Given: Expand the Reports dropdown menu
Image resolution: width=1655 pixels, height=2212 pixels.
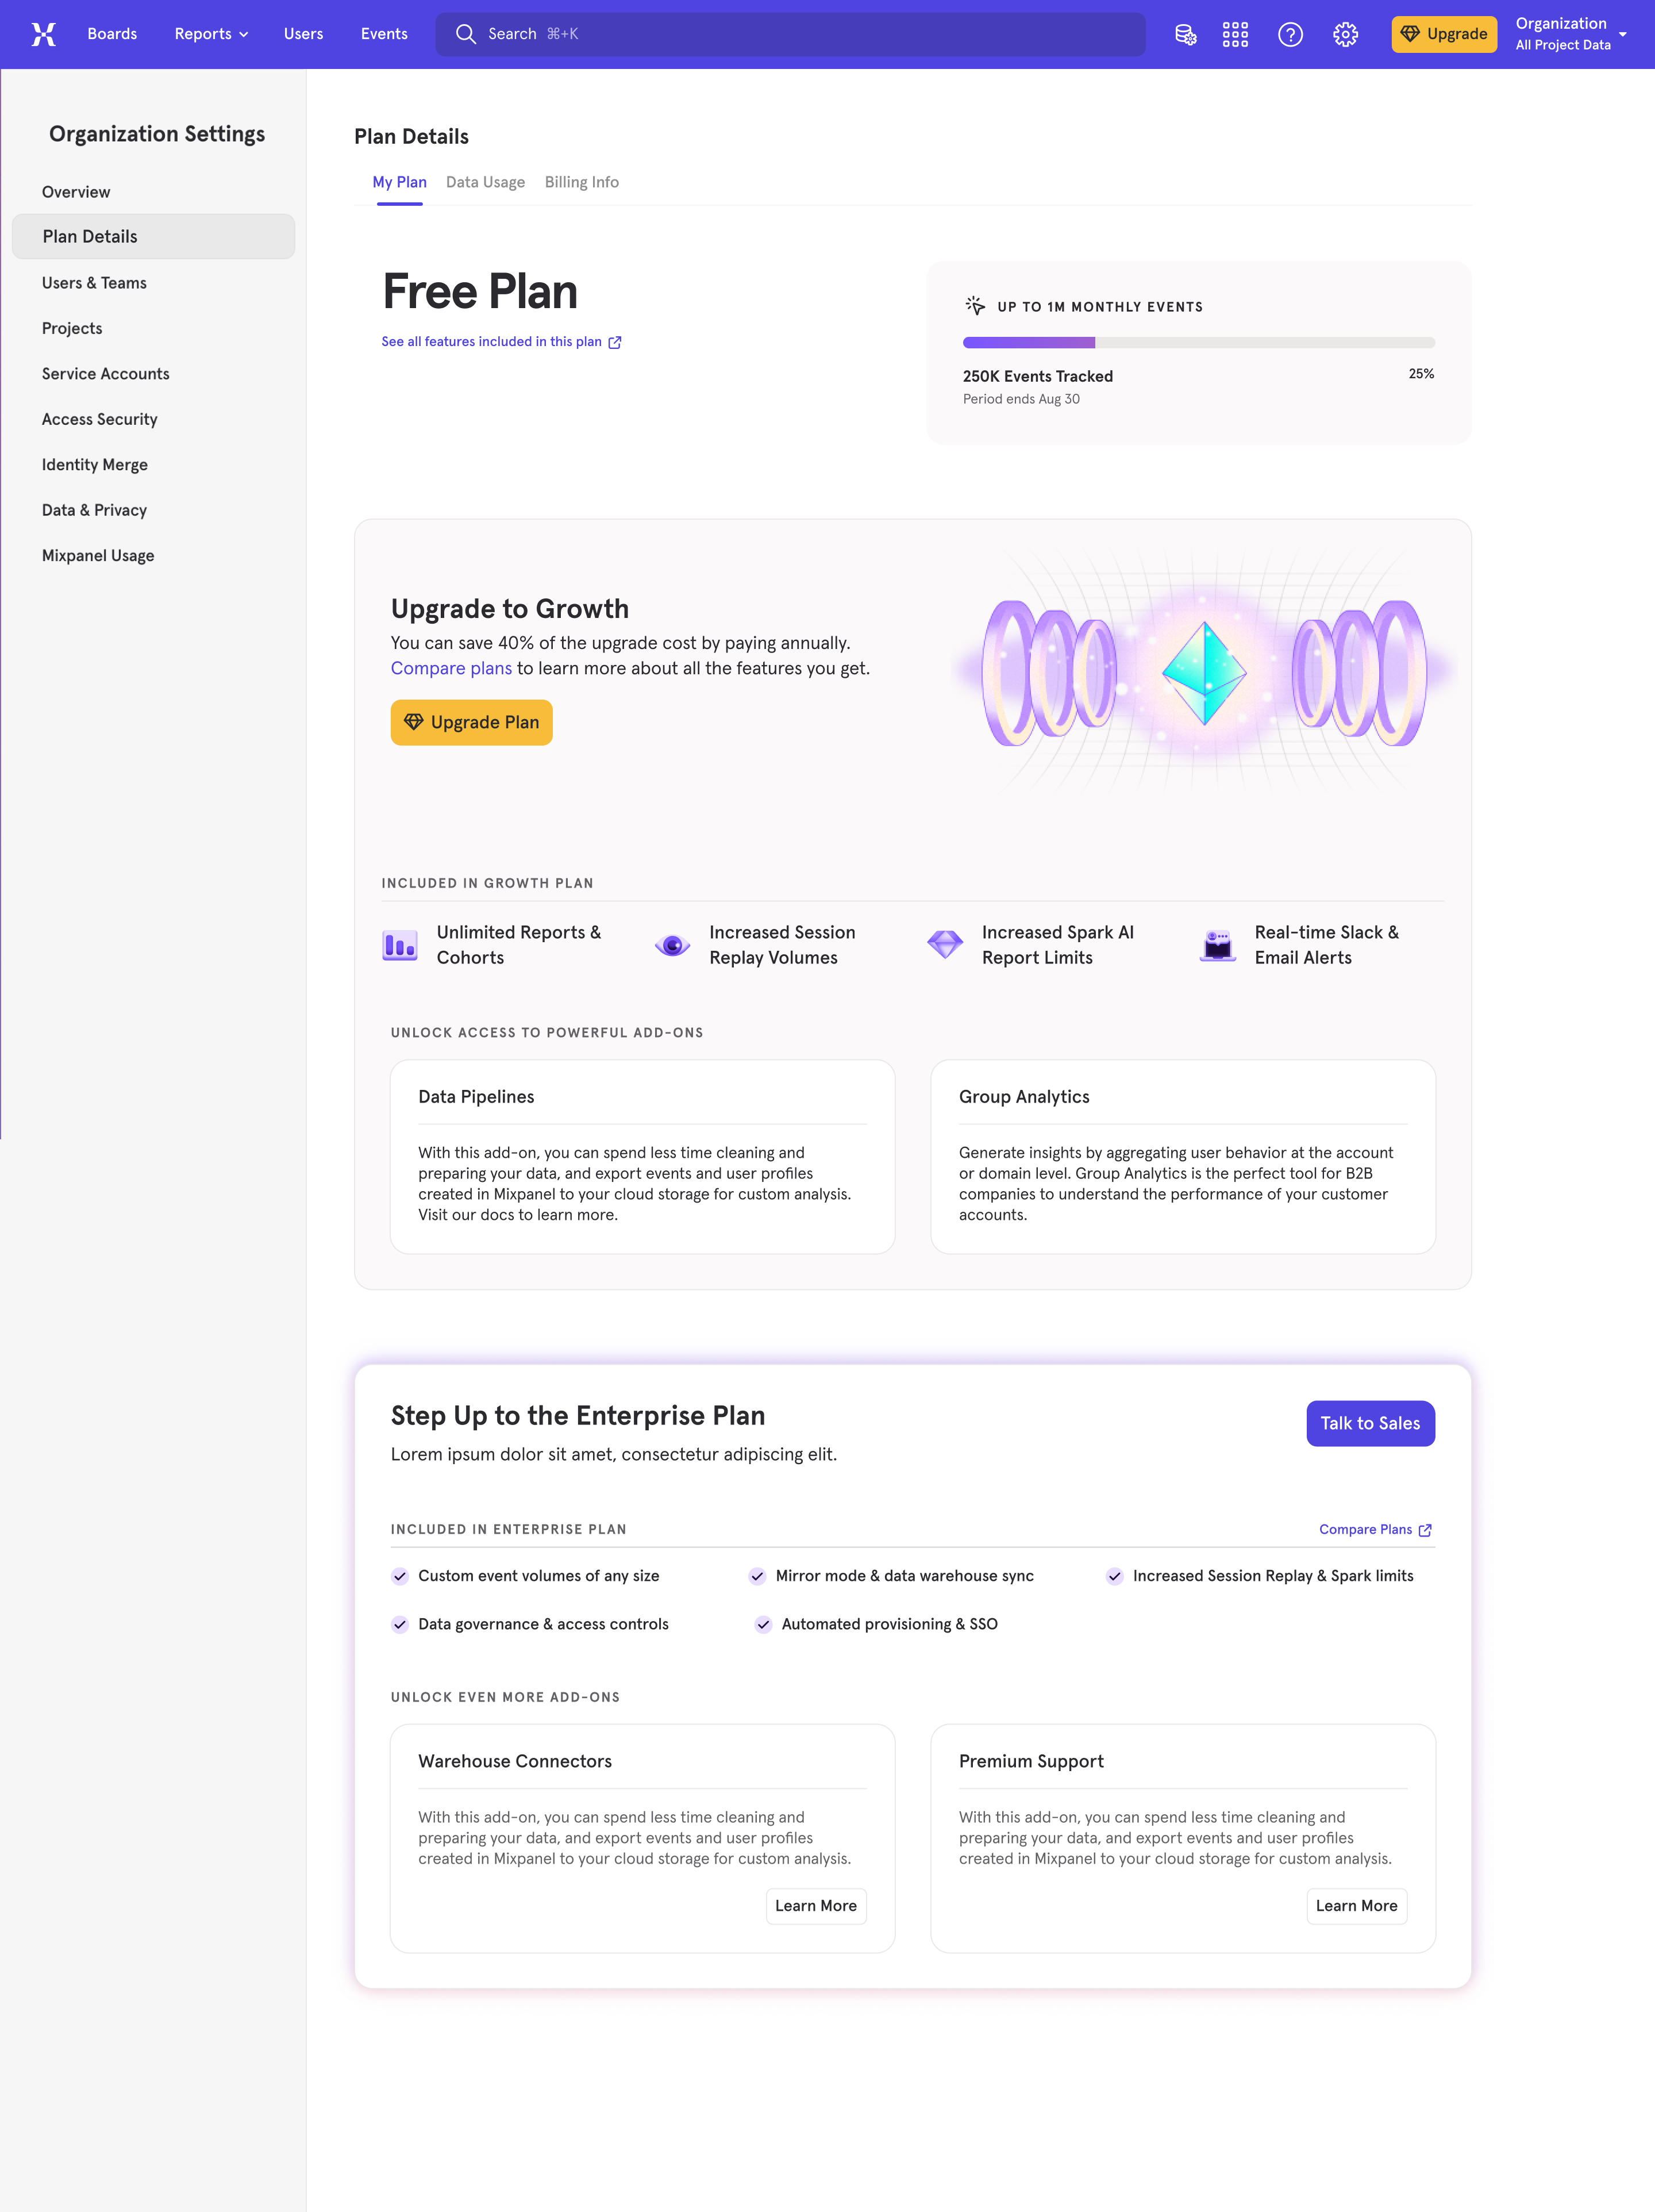Looking at the screenshot, I should [211, 34].
